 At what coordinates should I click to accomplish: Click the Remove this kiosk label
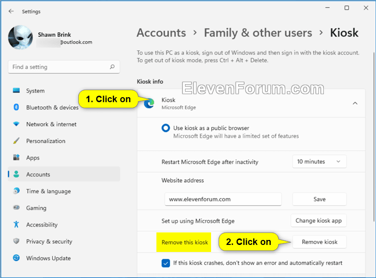pos(184,242)
